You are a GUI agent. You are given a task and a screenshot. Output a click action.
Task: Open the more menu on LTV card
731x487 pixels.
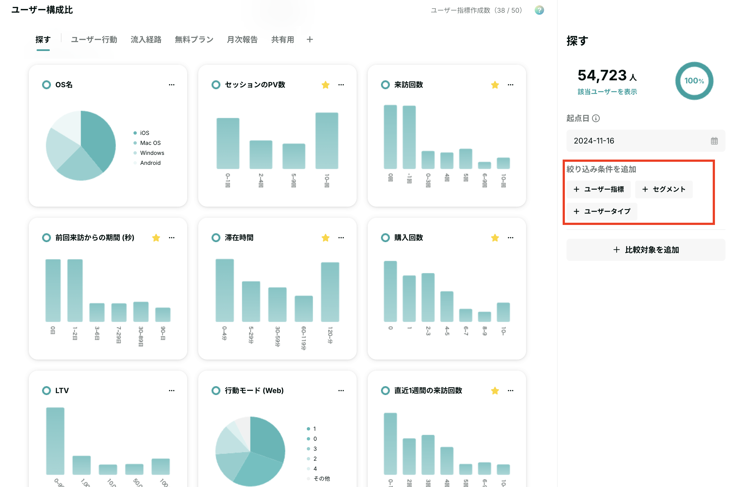point(172,390)
